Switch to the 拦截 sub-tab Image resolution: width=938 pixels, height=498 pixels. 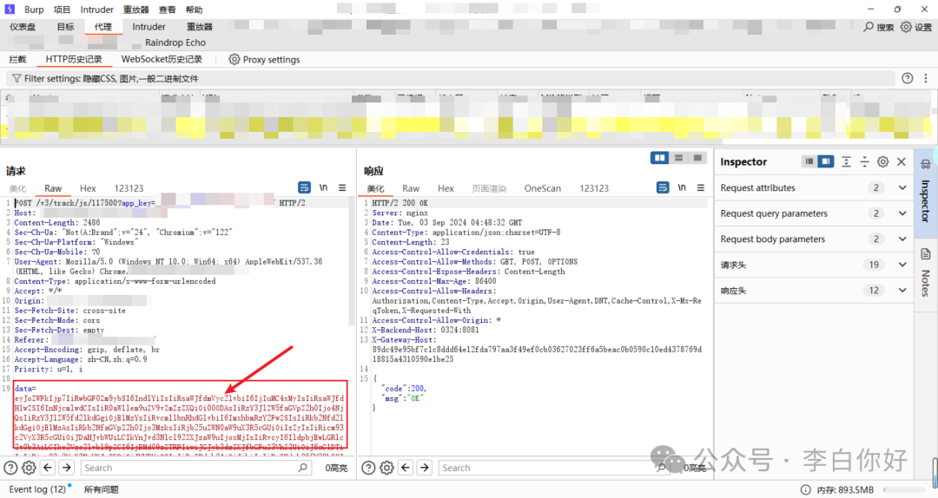[18, 59]
